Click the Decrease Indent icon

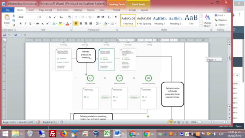[x=98, y=17]
